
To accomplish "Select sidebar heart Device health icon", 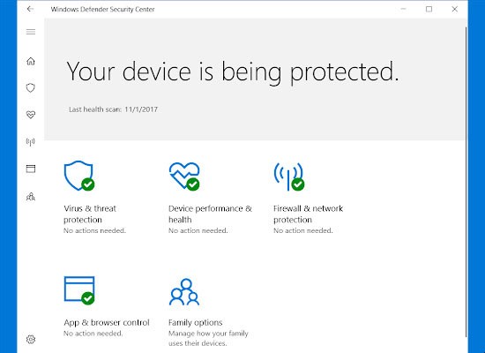I will click(31, 115).
